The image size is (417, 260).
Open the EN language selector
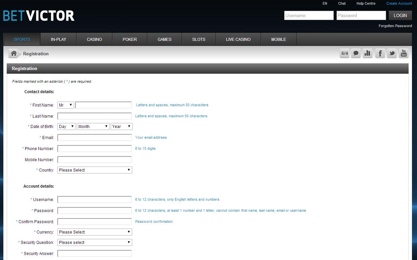click(x=325, y=4)
